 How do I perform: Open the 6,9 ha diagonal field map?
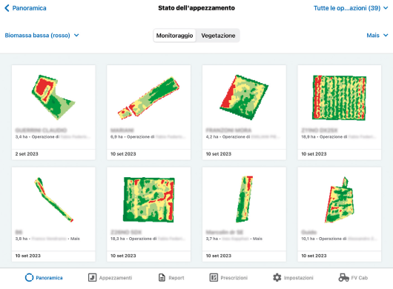coord(148,98)
